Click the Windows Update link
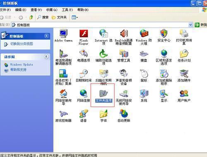 click(22, 64)
